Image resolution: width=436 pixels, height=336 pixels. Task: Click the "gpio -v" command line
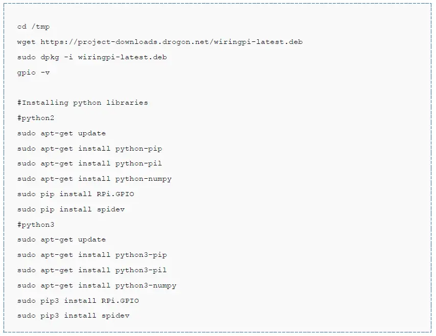click(x=33, y=73)
